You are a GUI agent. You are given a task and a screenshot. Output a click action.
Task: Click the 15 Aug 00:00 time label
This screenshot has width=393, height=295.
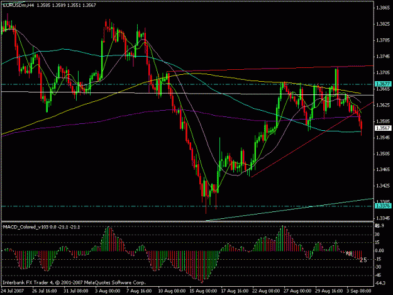pyautogui.click(x=203, y=291)
